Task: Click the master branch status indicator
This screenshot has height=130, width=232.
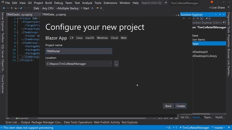Action: click(x=218, y=127)
